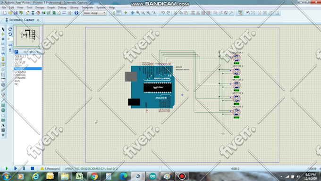This screenshot has width=321, height=181.
Task: Toggle the Wire Autorouter icon
Action: click(x=240, y=13)
